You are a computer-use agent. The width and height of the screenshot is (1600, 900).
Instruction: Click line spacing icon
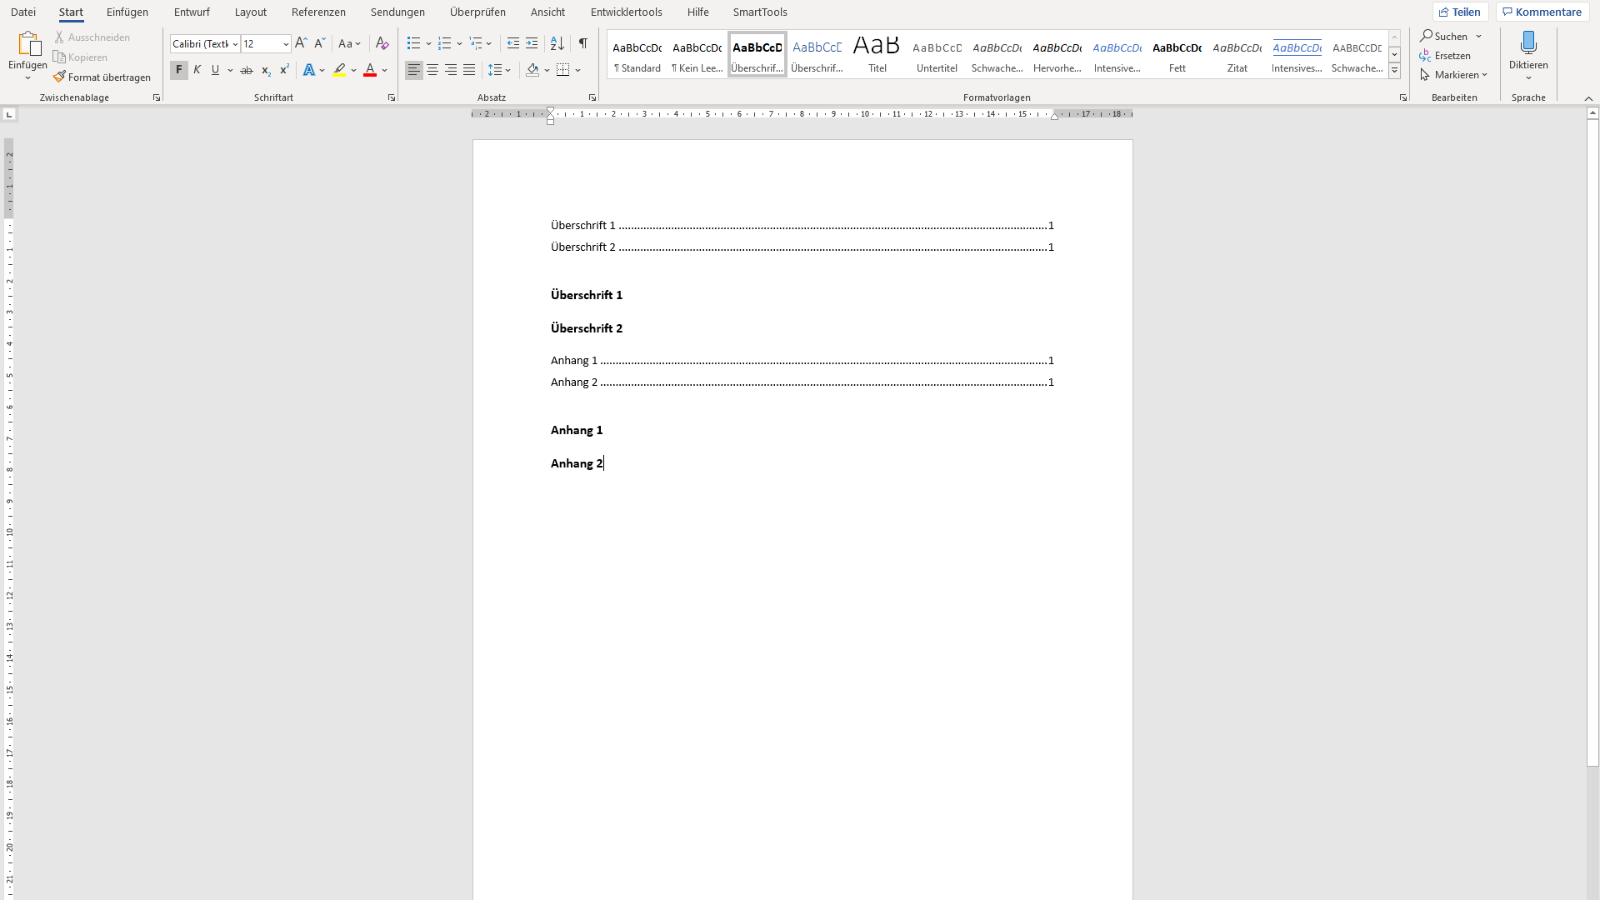[495, 70]
